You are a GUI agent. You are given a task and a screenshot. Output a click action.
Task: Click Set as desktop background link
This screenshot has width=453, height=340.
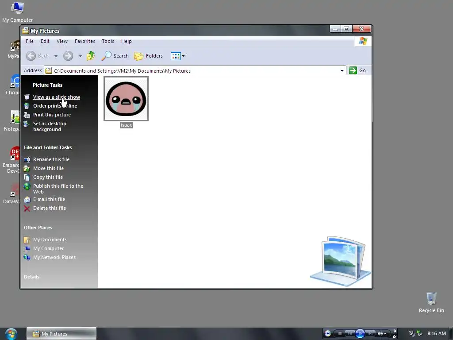coord(50,126)
